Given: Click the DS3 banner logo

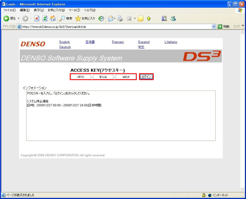Looking at the screenshot, I should tap(202, 56).
